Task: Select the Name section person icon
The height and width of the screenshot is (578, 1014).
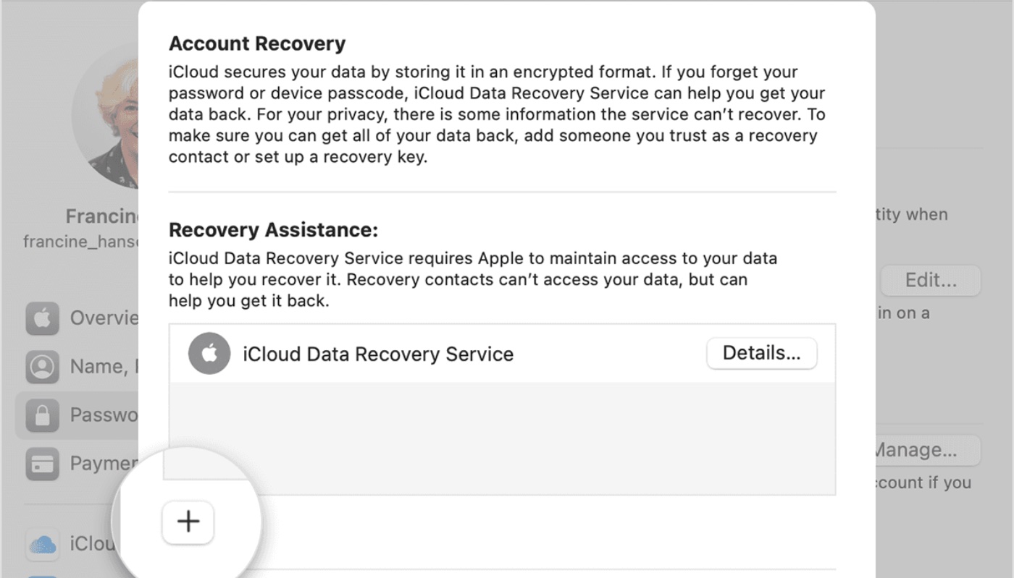Action: [x=43, y=367]
